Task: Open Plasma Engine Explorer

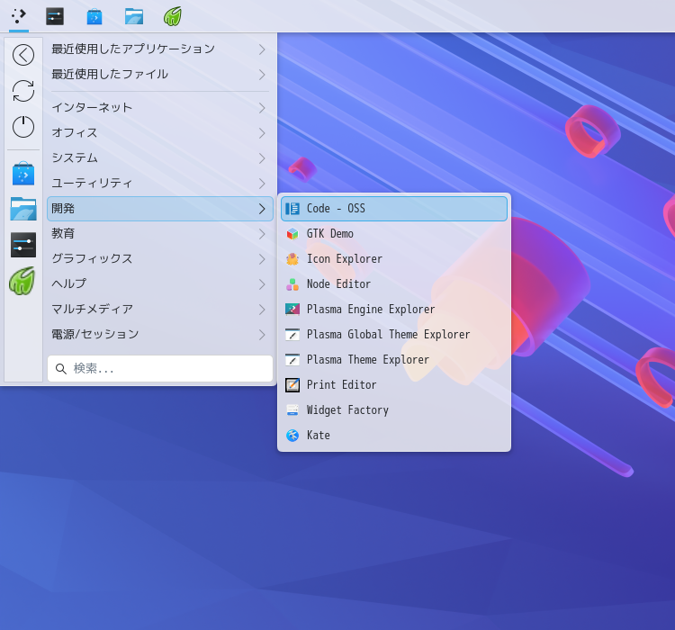Action: [370, 310]
